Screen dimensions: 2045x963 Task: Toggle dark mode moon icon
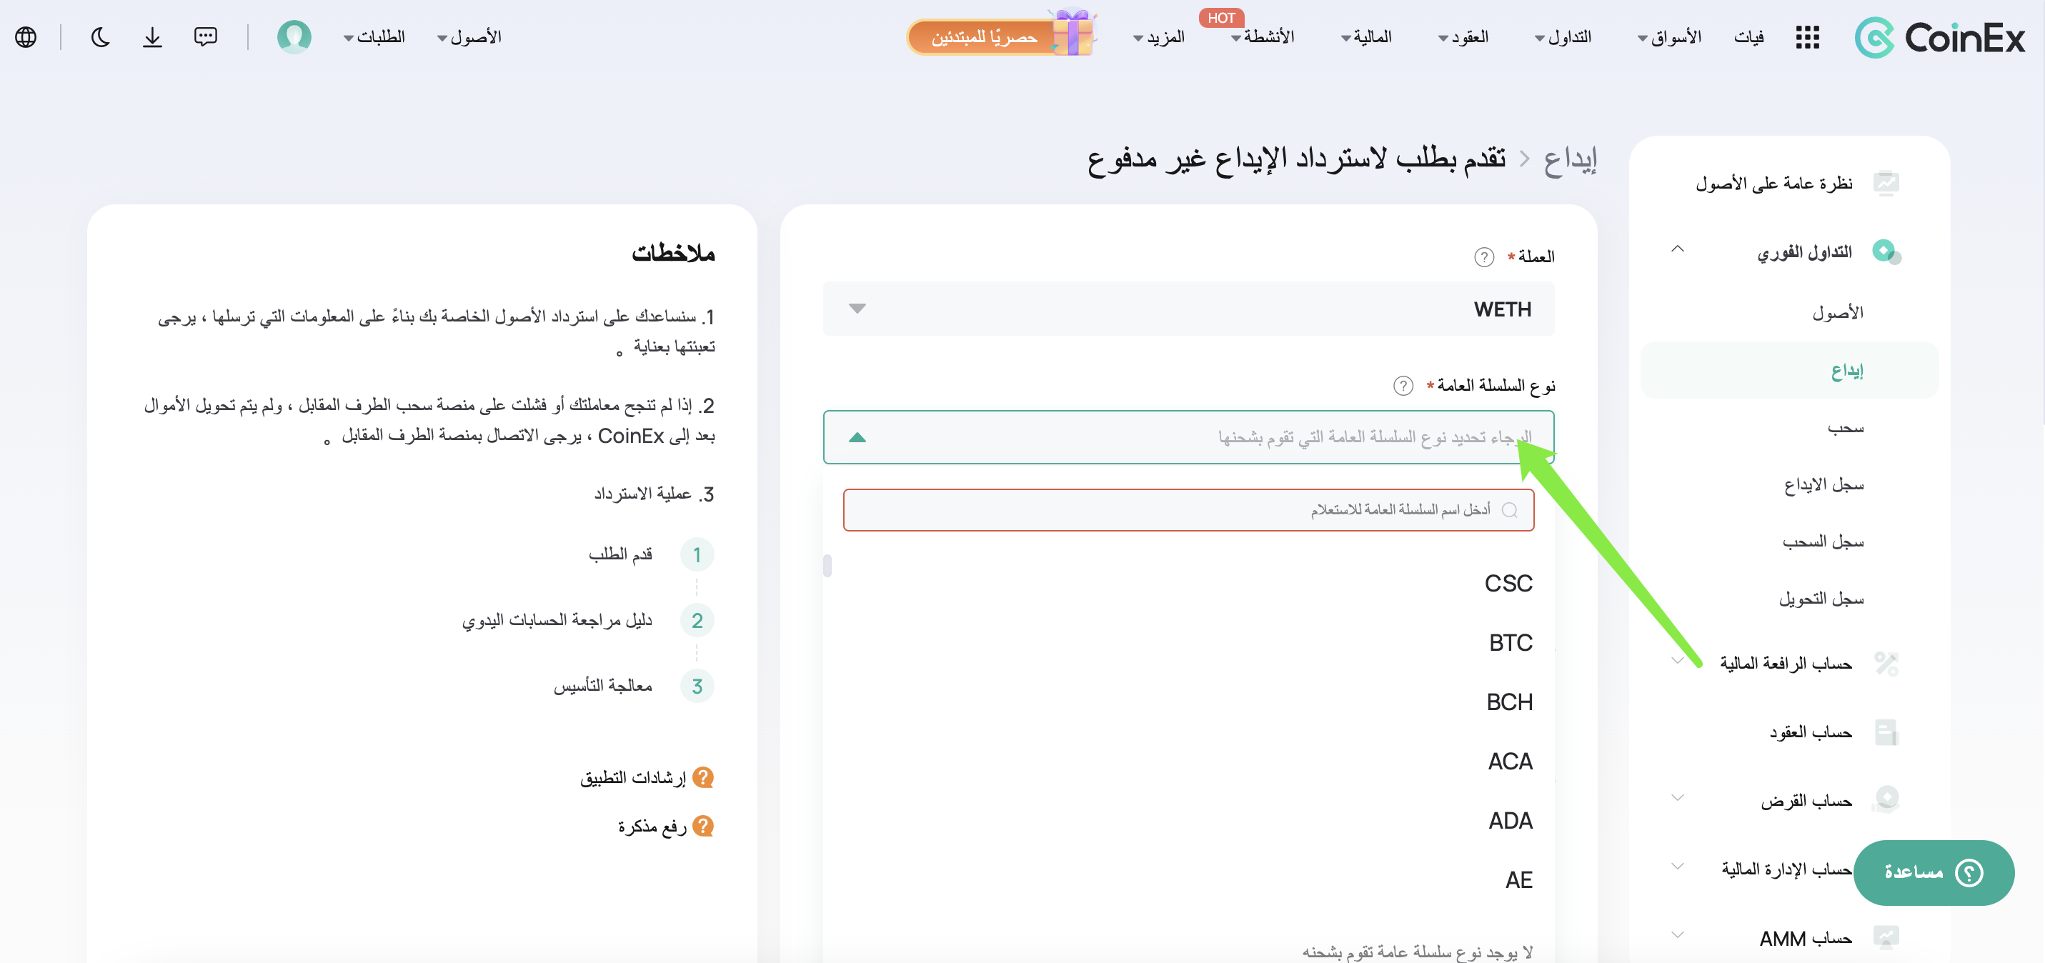click(100, 37)
